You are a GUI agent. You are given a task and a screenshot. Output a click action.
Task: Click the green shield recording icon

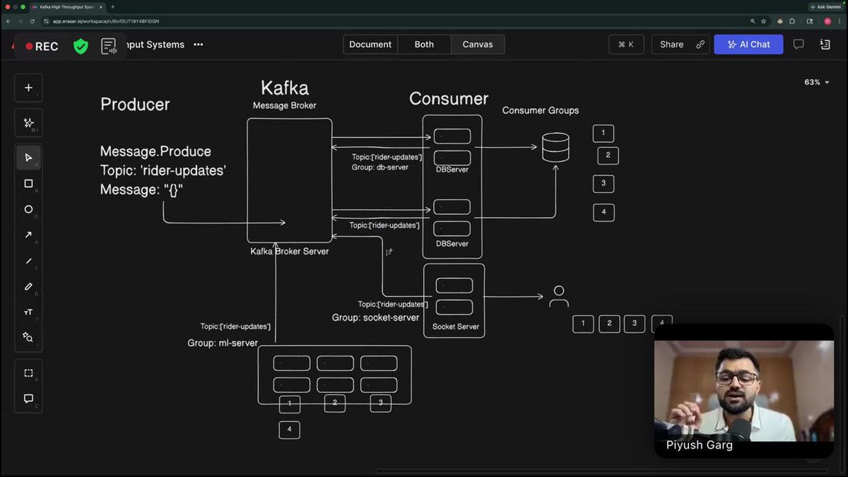[x=81, y=47]
